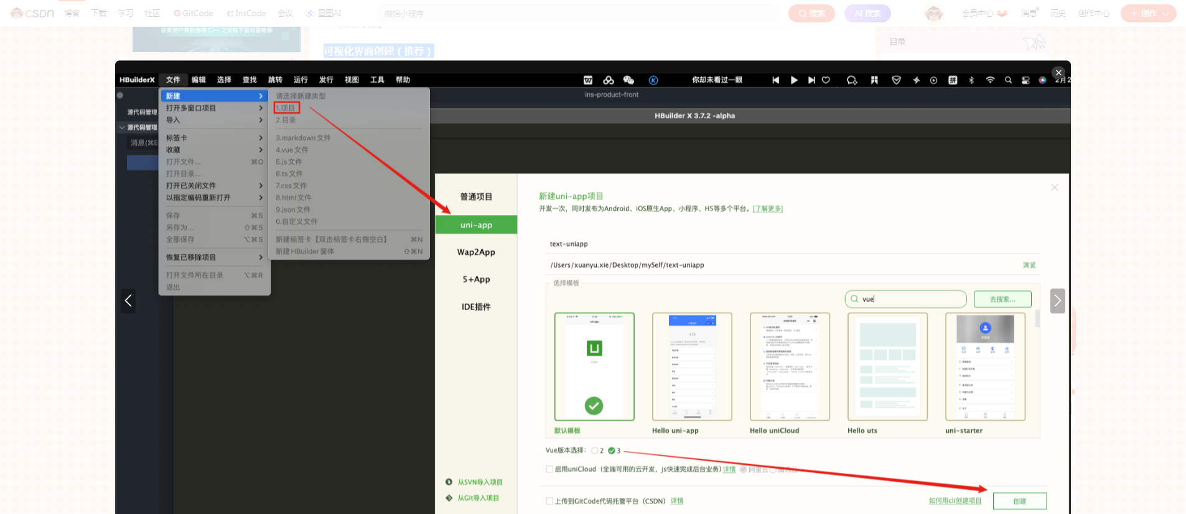This screenshot has height=514, width=1186.
Task: Expand the 收藏 submenu arrow
Action: click(x=261, y=150)
